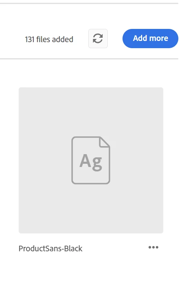Screen dimensions: 188x283
Task: Show more options for the ProductSans-Black font
Action: point(153,247)
